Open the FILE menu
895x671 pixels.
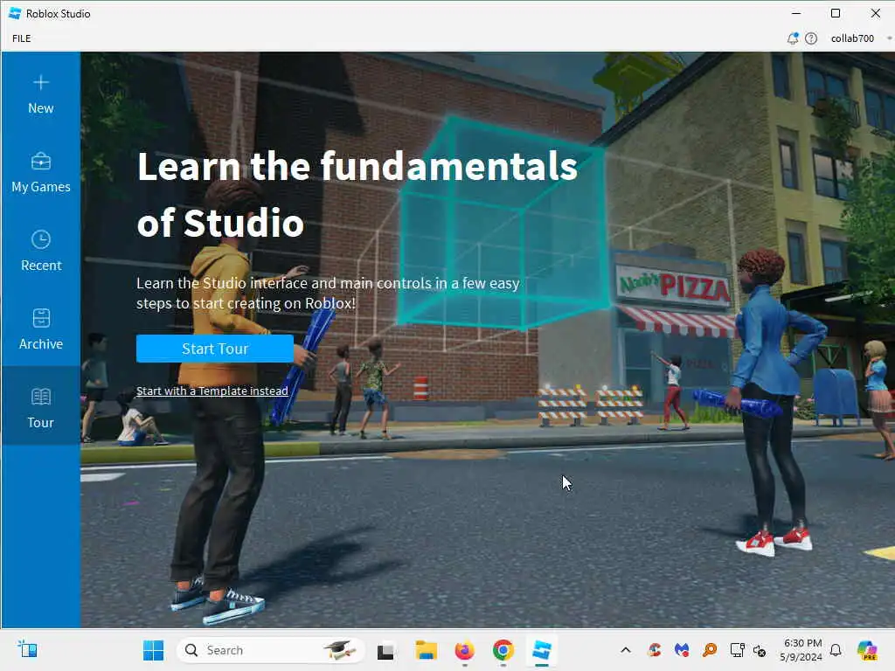(22, 38)
